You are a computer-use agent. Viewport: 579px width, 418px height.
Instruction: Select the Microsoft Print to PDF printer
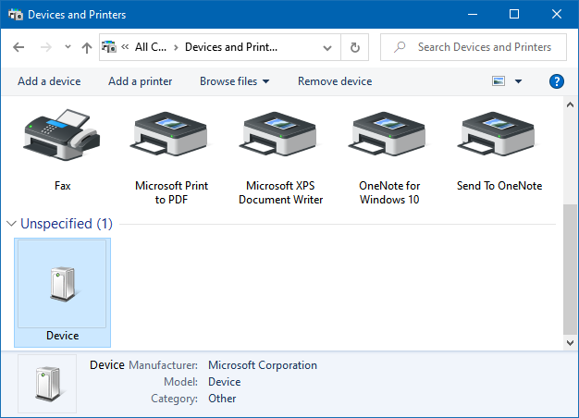click(171, 135)
